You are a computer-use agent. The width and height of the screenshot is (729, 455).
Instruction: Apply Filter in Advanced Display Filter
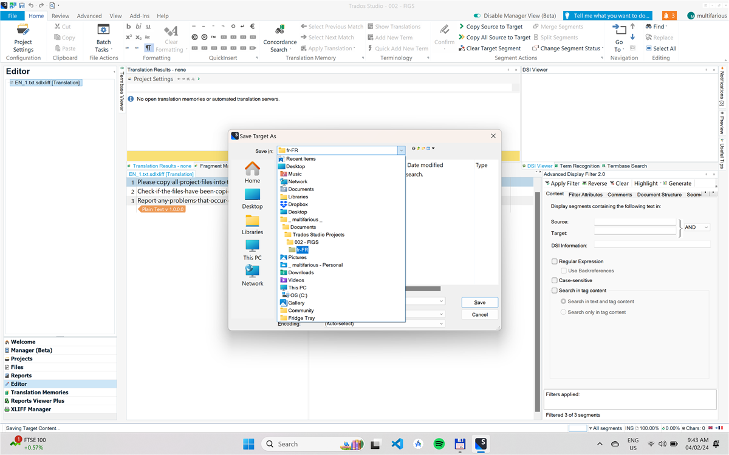(562, 183)
